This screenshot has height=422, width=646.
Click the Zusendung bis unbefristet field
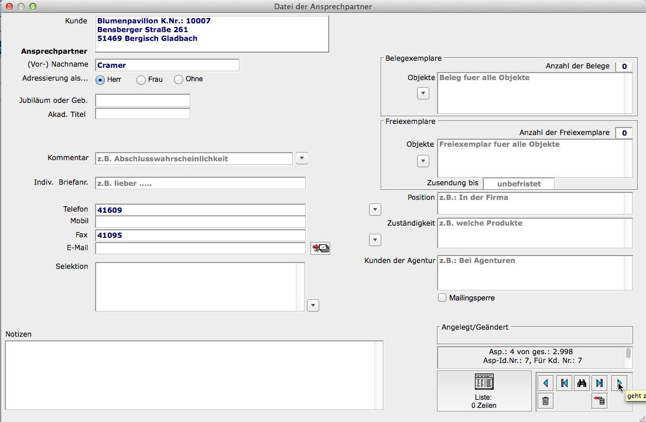coord(518,184)
